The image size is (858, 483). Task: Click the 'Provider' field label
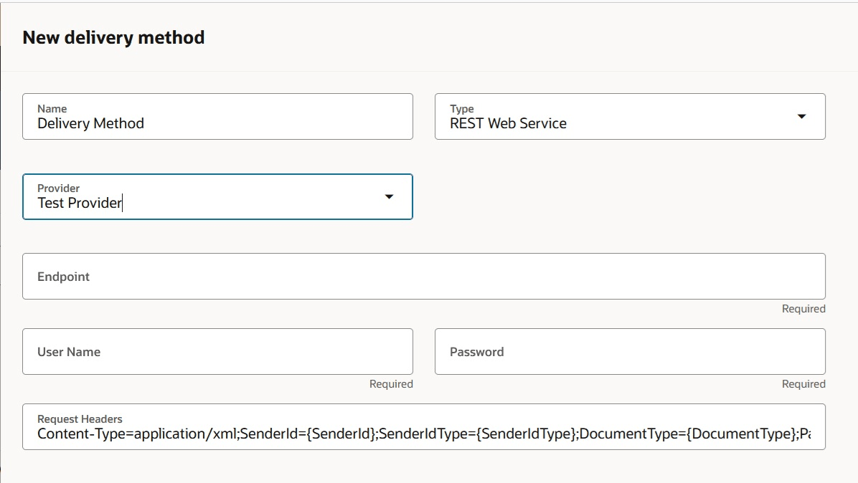(58, 188)
